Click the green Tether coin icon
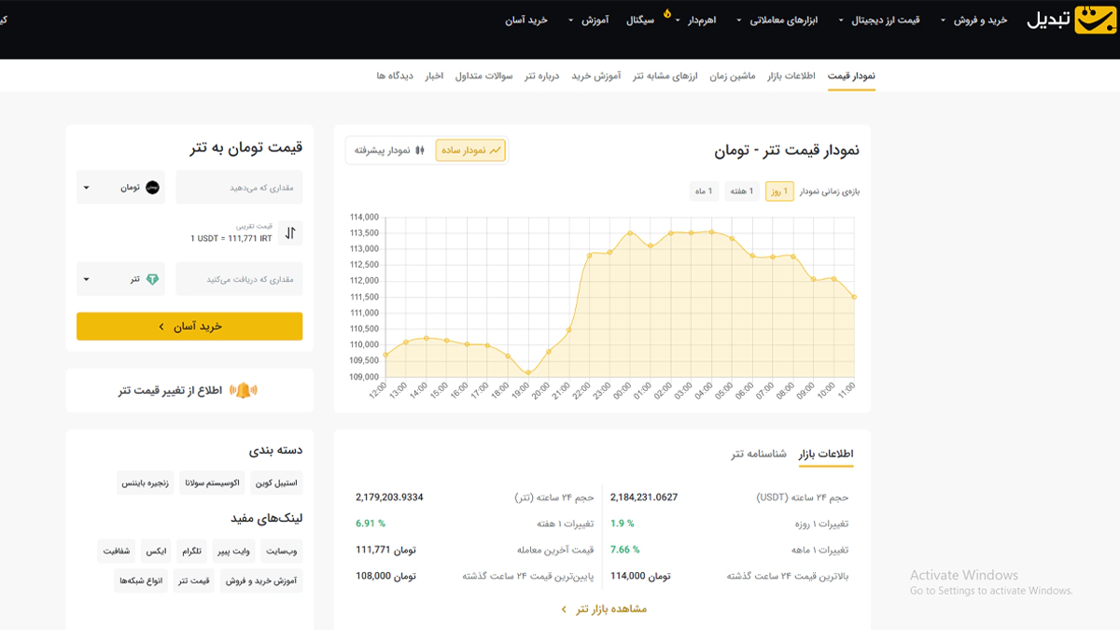The width and height of the screenshot is (1120, 630). tap(153, 279)
